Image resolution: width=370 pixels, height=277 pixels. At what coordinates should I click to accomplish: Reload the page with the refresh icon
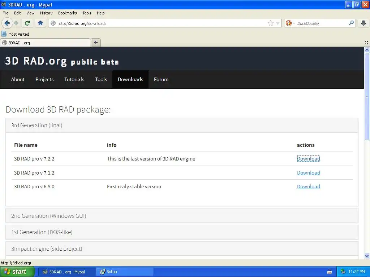click(27, 23)
